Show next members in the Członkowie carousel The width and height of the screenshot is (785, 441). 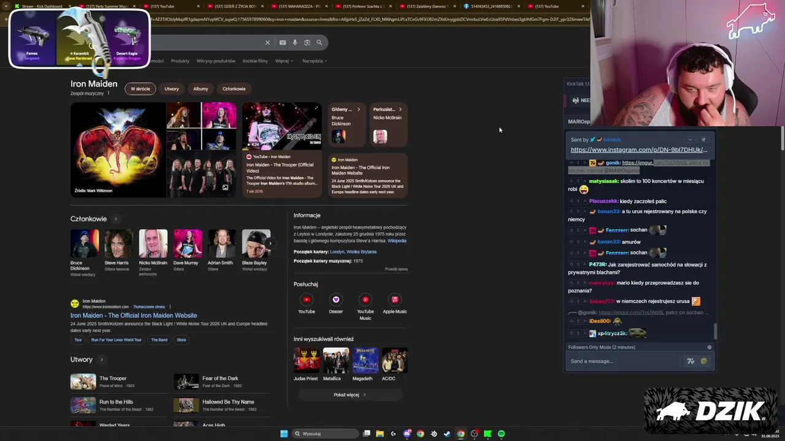pyautogui.click(x=270, y=243)
